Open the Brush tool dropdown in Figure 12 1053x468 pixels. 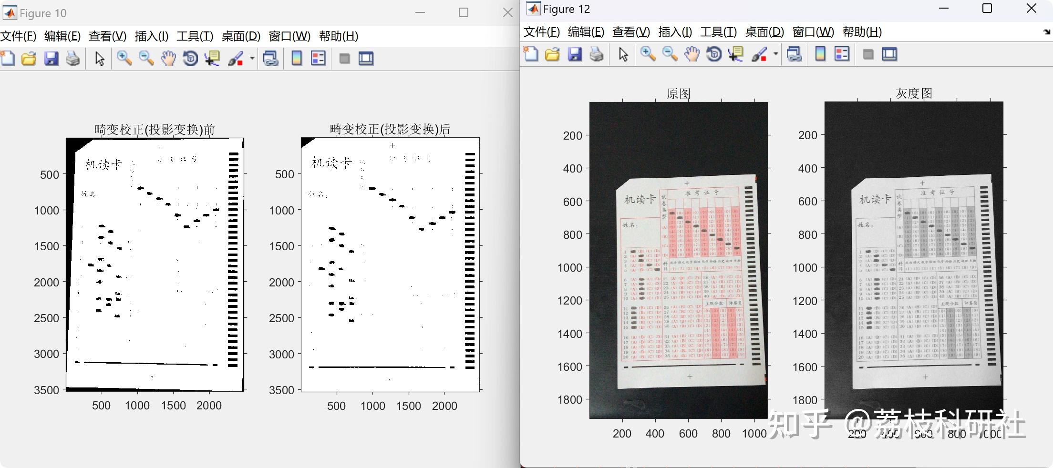point(775,54)
